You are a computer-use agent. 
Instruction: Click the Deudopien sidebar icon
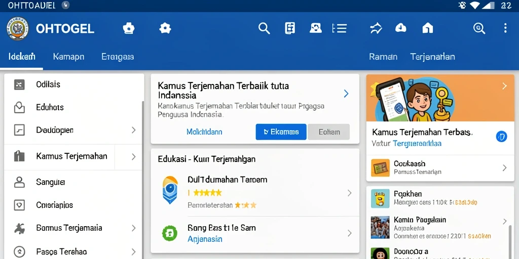coord(19,130)
